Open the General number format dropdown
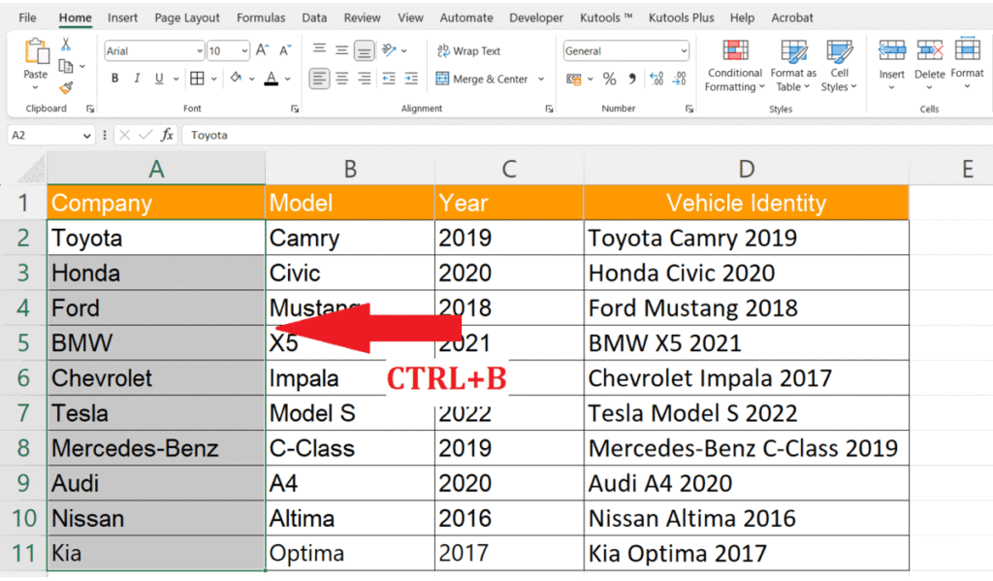 pos(684,50)
